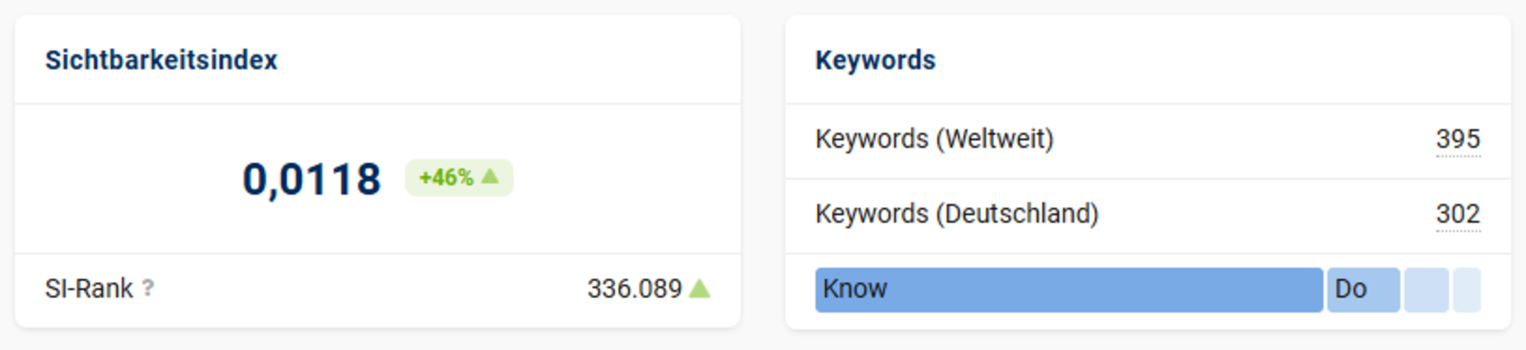
Task: Click the last, lightest intent bar segment
Action: point(1466,290)
